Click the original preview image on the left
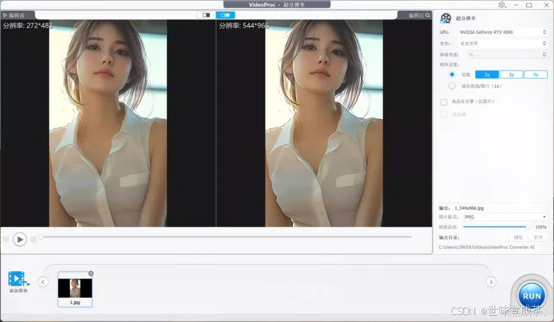 click(108, 123)
